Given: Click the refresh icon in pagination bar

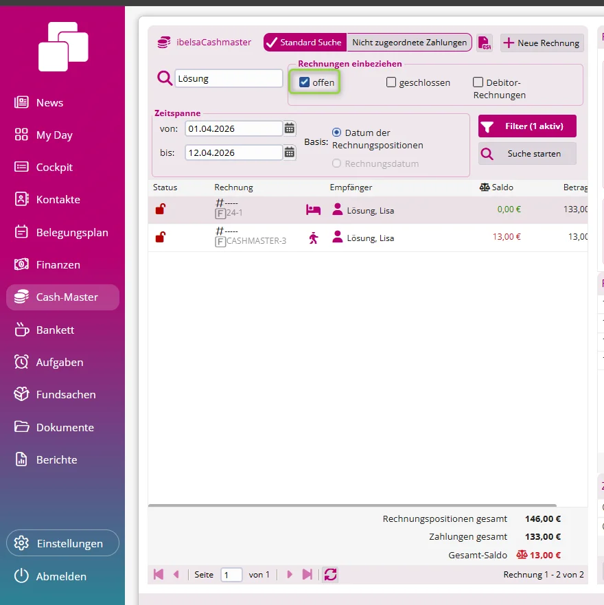Looking at the screenshot, I should tap(331, 575).
